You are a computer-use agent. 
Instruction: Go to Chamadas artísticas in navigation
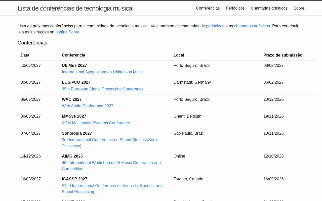pyautogui.click(x=269, y=8)
